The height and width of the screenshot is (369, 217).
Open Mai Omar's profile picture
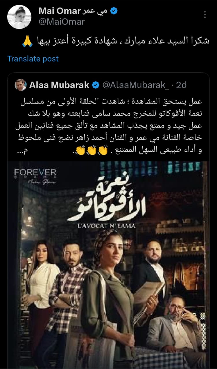tap(19, 17)
